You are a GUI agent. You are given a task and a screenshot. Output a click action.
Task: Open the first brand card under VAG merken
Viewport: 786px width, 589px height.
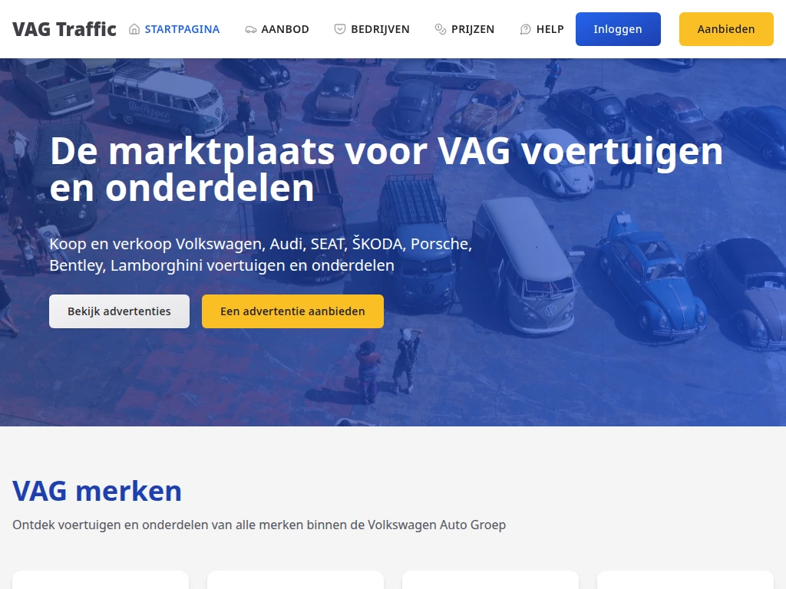point(101,580)
